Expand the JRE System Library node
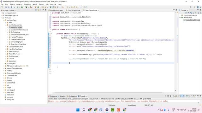The image size is (202, 113). click(3, 66)
